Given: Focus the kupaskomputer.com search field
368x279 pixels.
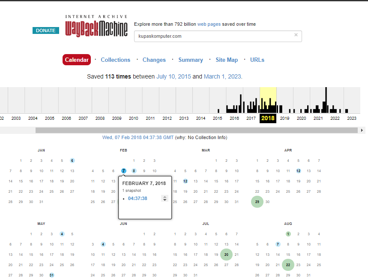Looking at the screenshot, I should point(218,36).
